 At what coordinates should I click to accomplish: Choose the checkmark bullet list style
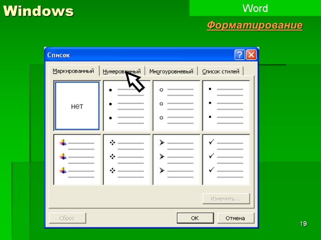(226, 160)
